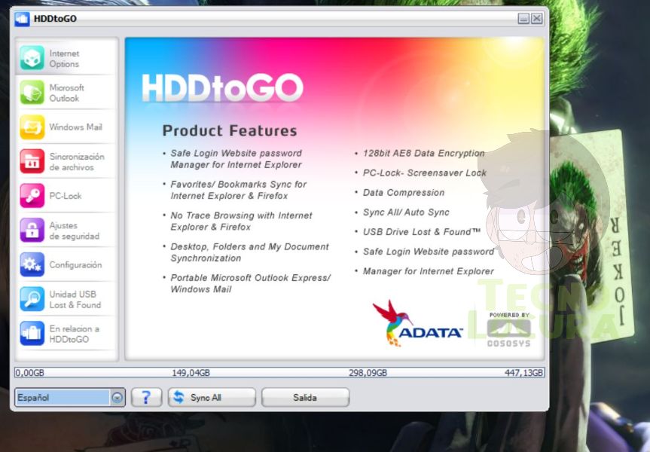650x452 pixels.
Task: Click the 298,09GB capacity label
Action: pos(368,373)
